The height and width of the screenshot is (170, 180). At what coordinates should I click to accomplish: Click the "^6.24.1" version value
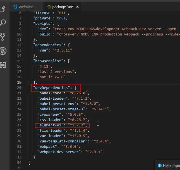[99, 109]
